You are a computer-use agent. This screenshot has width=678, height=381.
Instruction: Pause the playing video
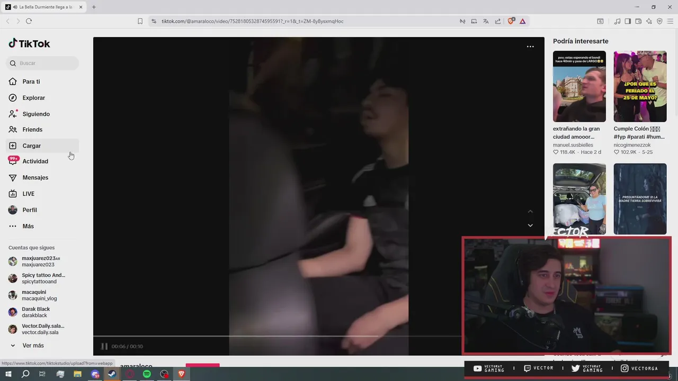(x=104, y=346)
